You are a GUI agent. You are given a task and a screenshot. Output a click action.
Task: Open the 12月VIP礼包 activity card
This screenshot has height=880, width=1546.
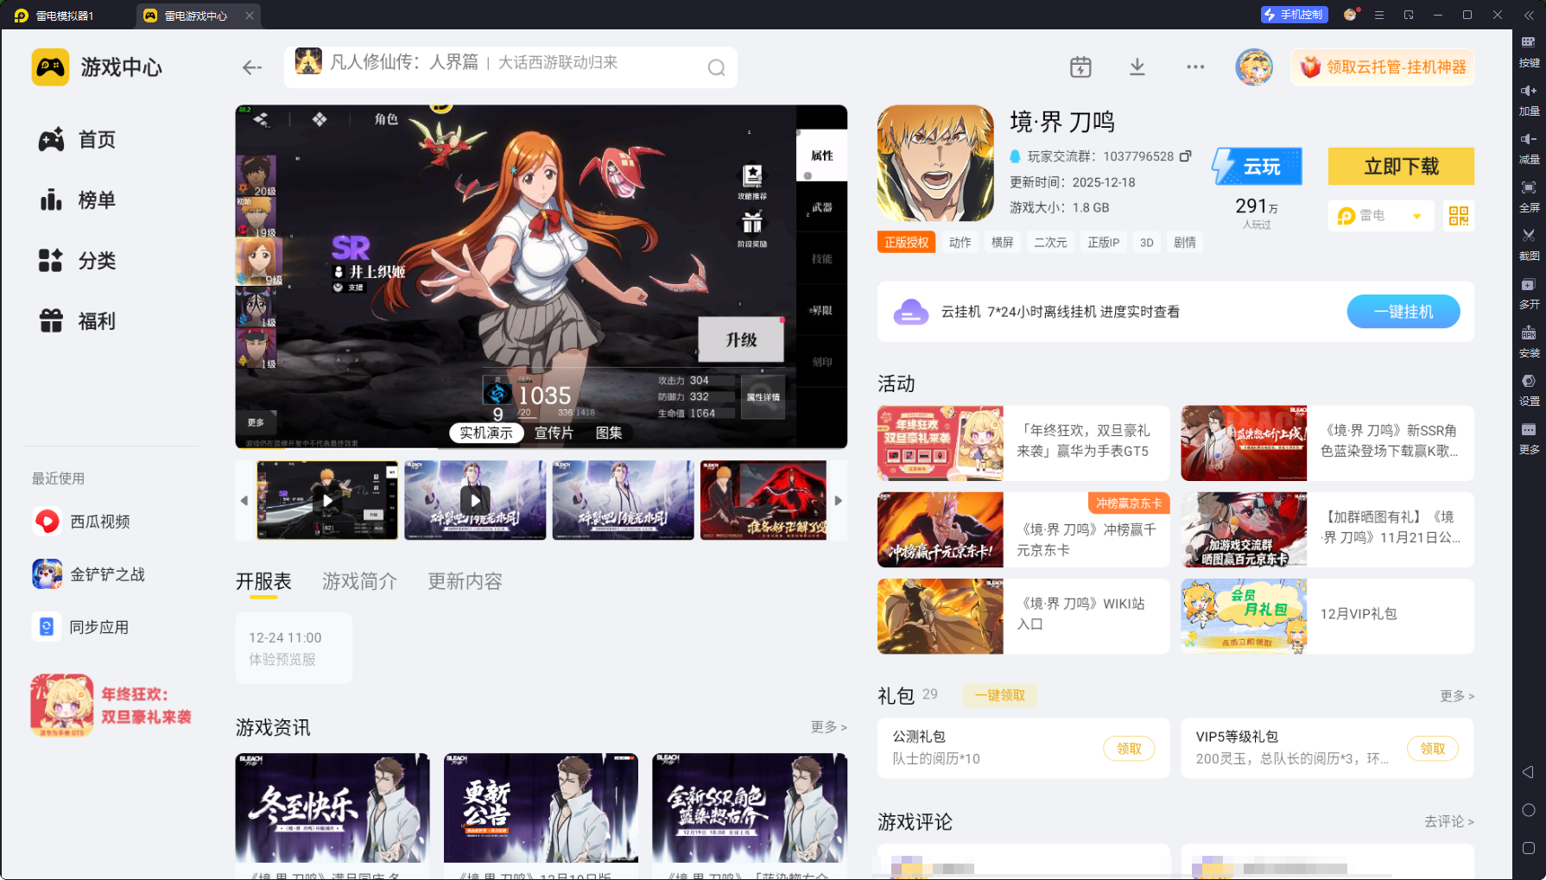tap(1327, 616)
